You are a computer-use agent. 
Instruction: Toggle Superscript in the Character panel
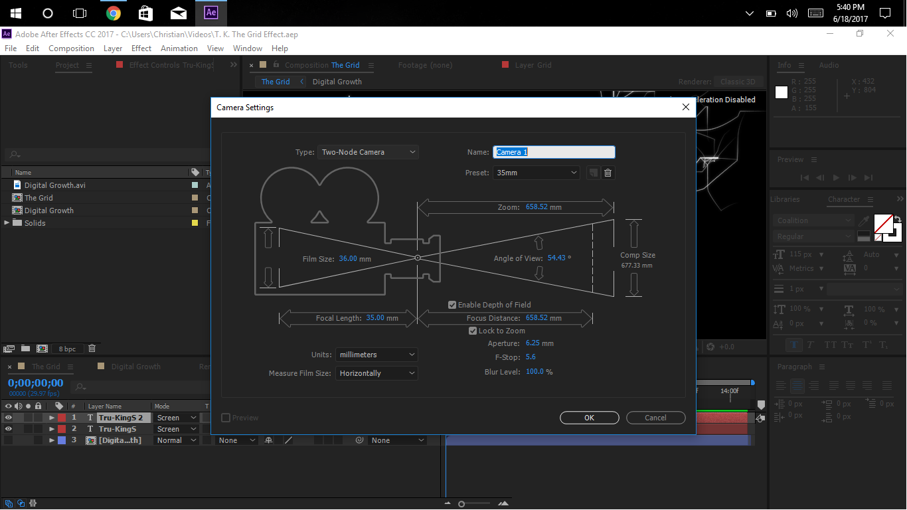[x=866, y=345]
